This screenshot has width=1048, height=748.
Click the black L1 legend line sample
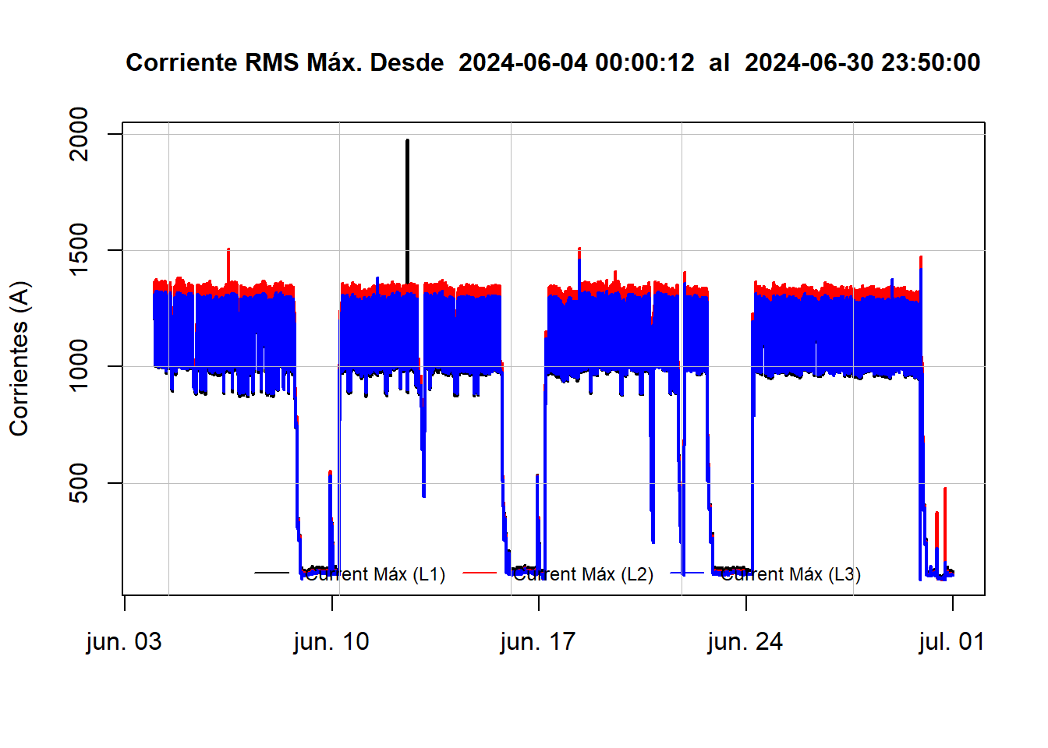(x=271, y=573)
